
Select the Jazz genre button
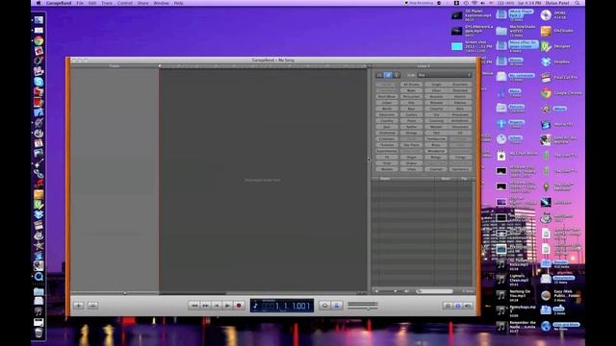(x=387, y=127)
